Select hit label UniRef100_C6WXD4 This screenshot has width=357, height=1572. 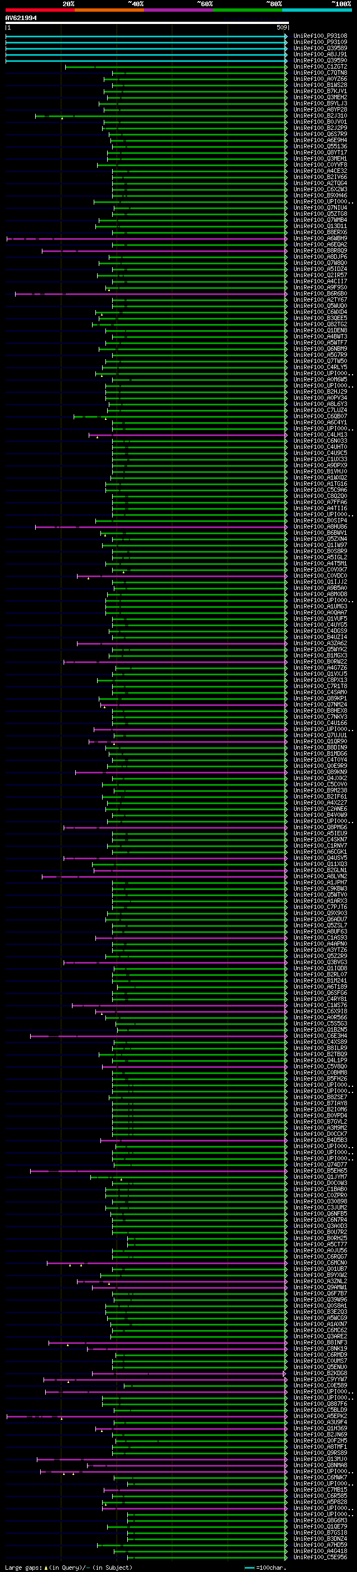[320, 312]
